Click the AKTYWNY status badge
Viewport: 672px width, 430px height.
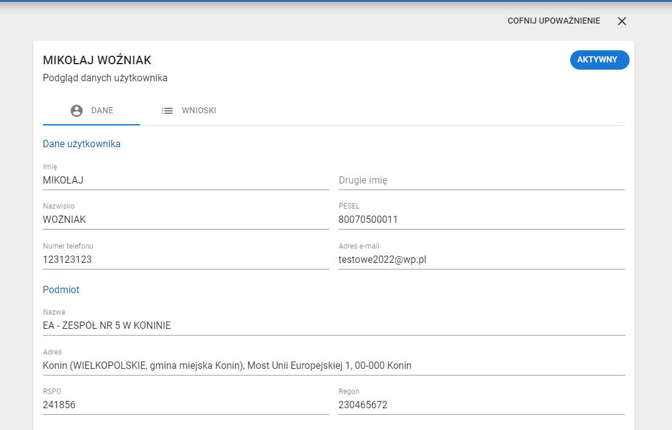pyautogui.click(x=599, y=60)
